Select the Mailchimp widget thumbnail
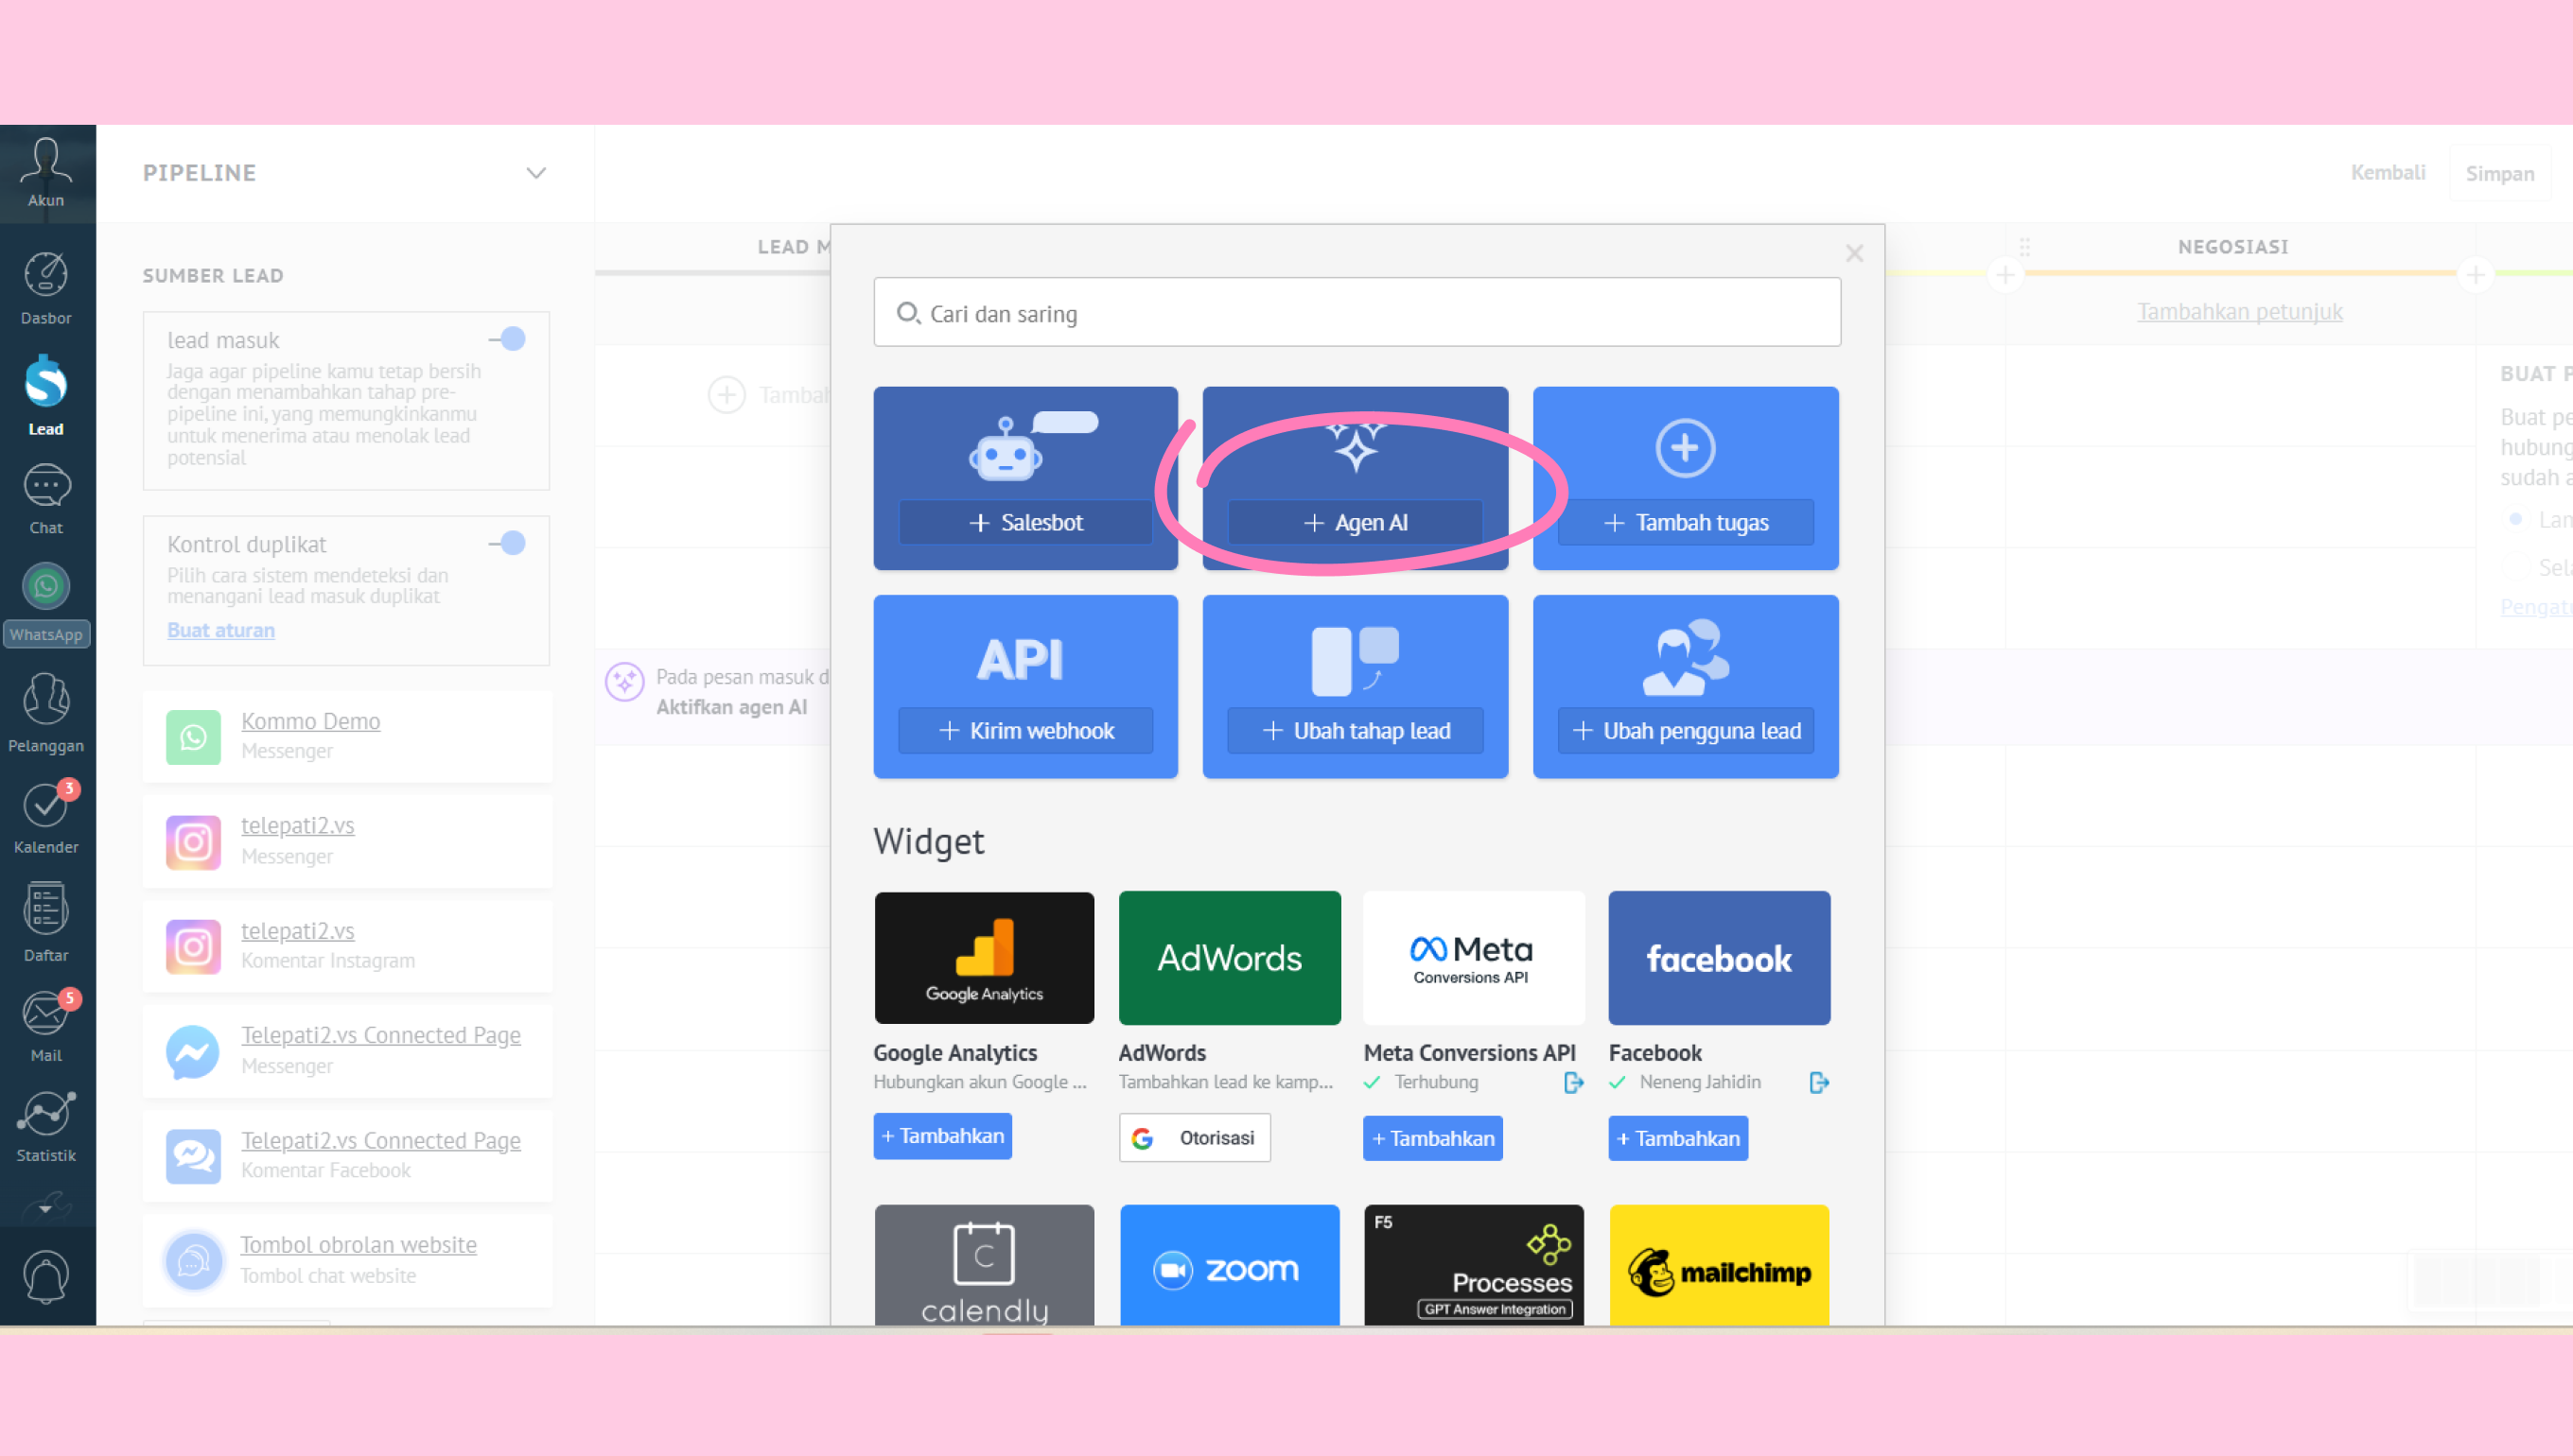The height and width of the screenshot is (1456, 2573). [x=1719, y=1265]
